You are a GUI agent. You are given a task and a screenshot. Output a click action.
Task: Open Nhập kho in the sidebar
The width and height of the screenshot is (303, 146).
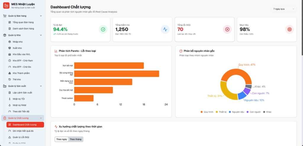pos(17,42)
